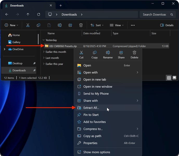Open the View dropdown
The height and width of the screenshot is (156, 179).
[117, 25]
